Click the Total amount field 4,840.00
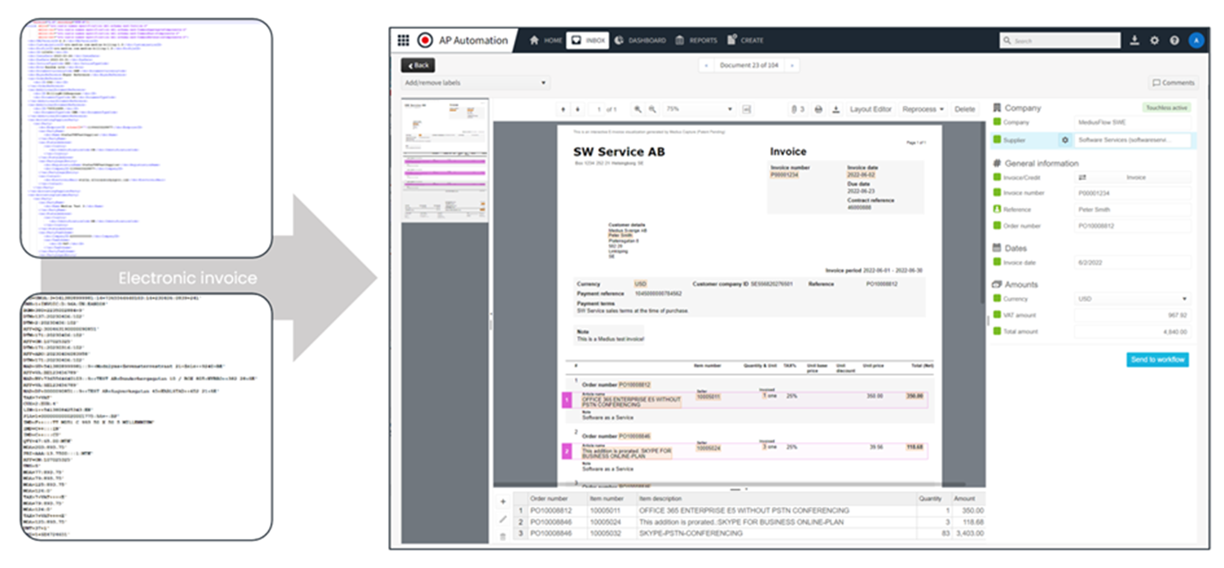The image size is (1224, 568). pyautogui.click(x=1132, y=331)
